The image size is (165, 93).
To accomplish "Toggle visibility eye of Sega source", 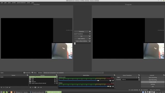I will pos(55,79).
